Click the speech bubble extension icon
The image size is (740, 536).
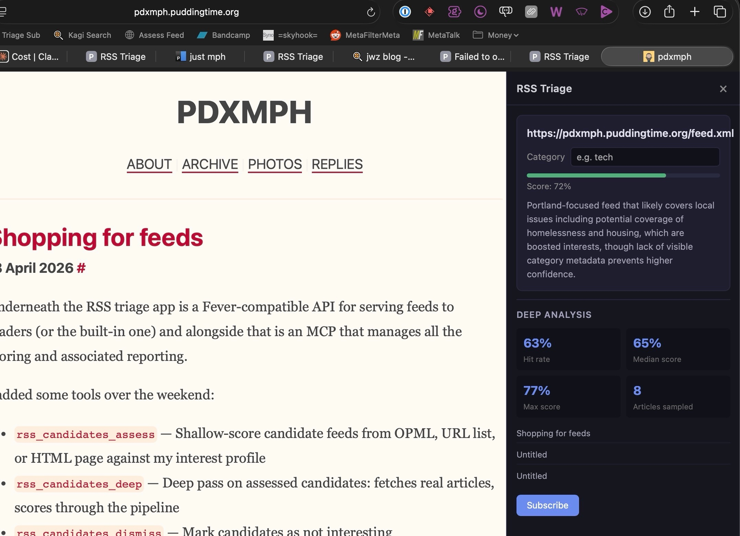coord(505,12)
